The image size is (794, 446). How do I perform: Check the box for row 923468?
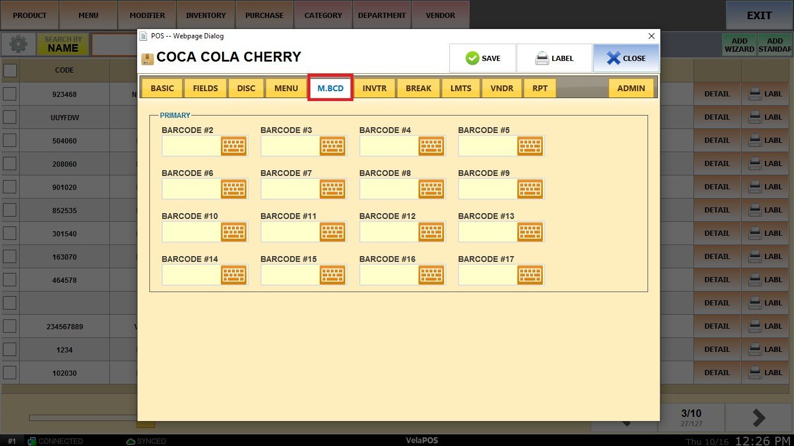[10, 94]
